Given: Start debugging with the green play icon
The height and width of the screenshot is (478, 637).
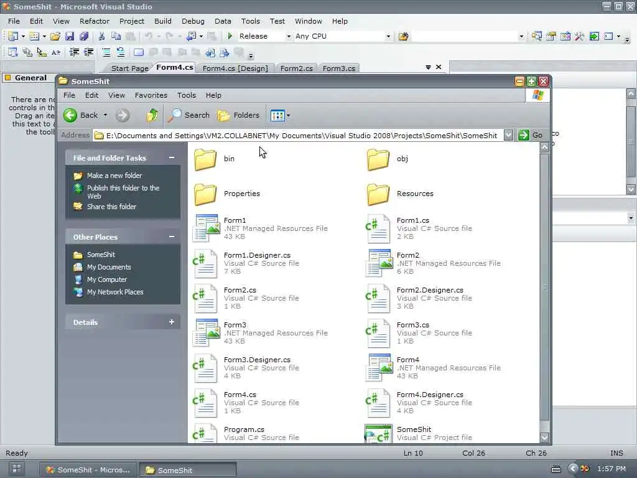Looking at the screenshot, I should (x=230, y=36).
